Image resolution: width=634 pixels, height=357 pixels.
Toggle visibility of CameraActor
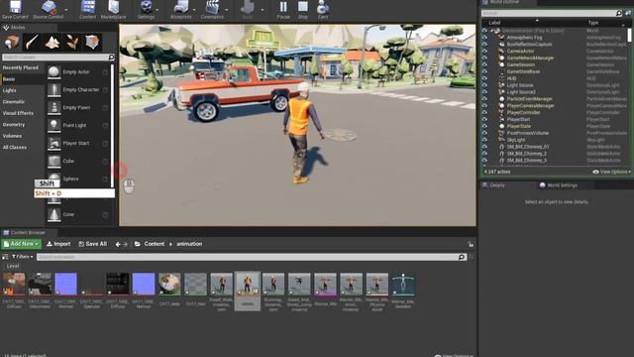coord(484,51)
